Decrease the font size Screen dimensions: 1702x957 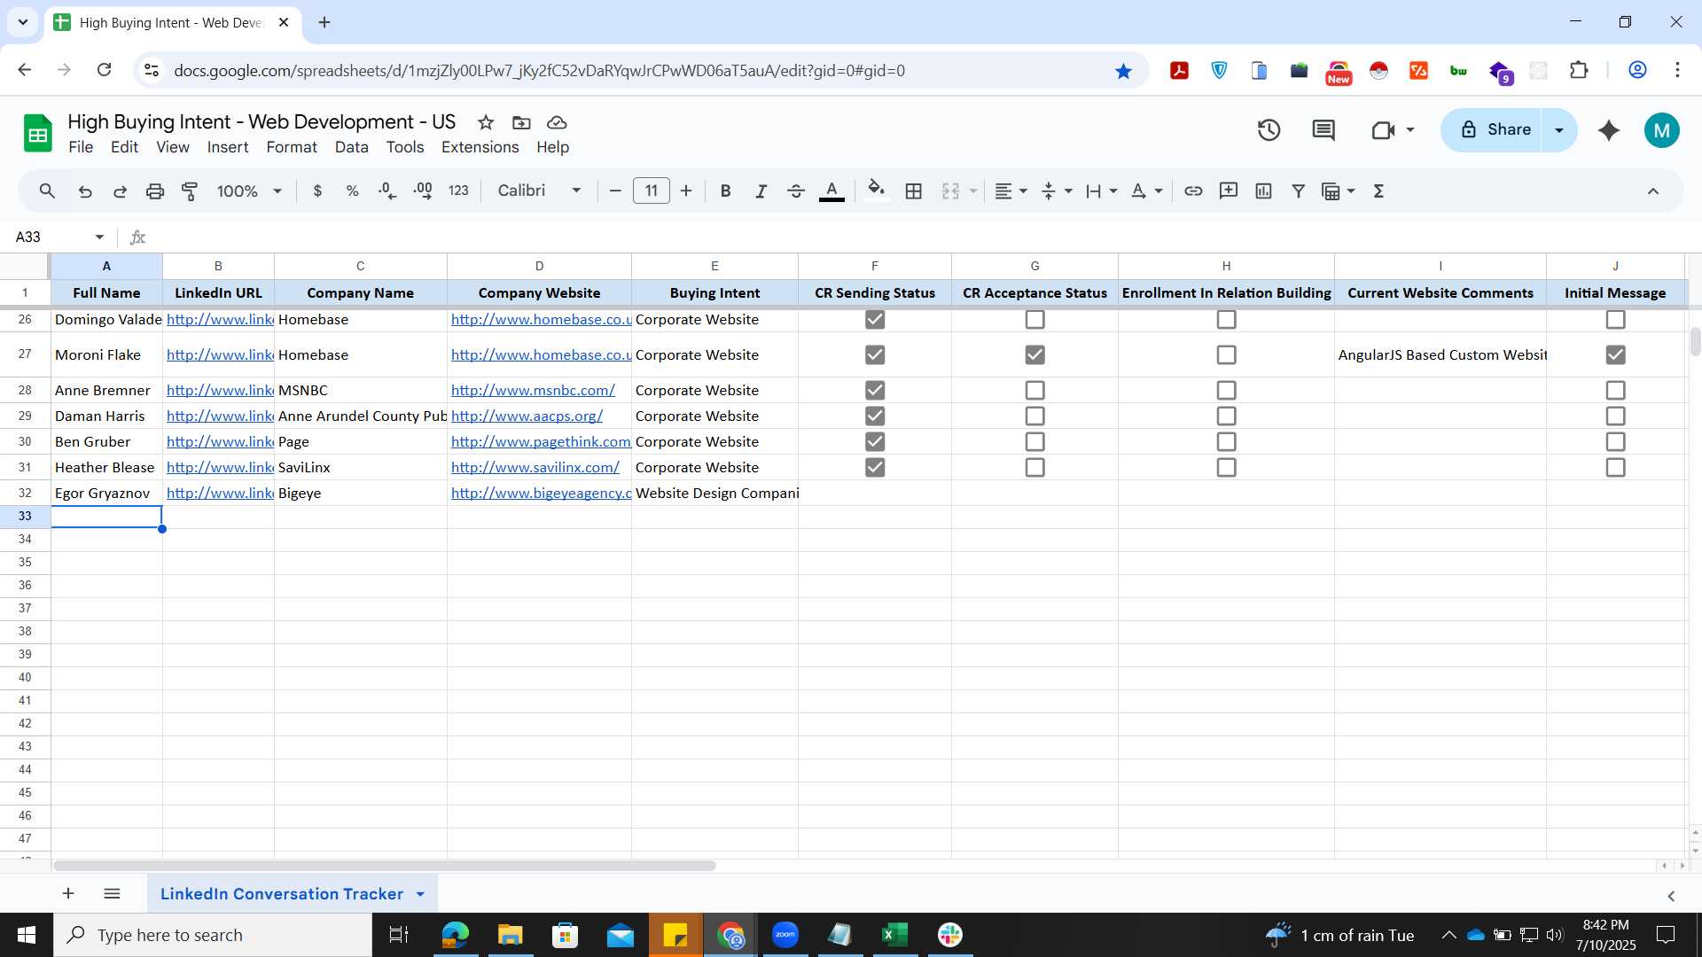[615, 191]
